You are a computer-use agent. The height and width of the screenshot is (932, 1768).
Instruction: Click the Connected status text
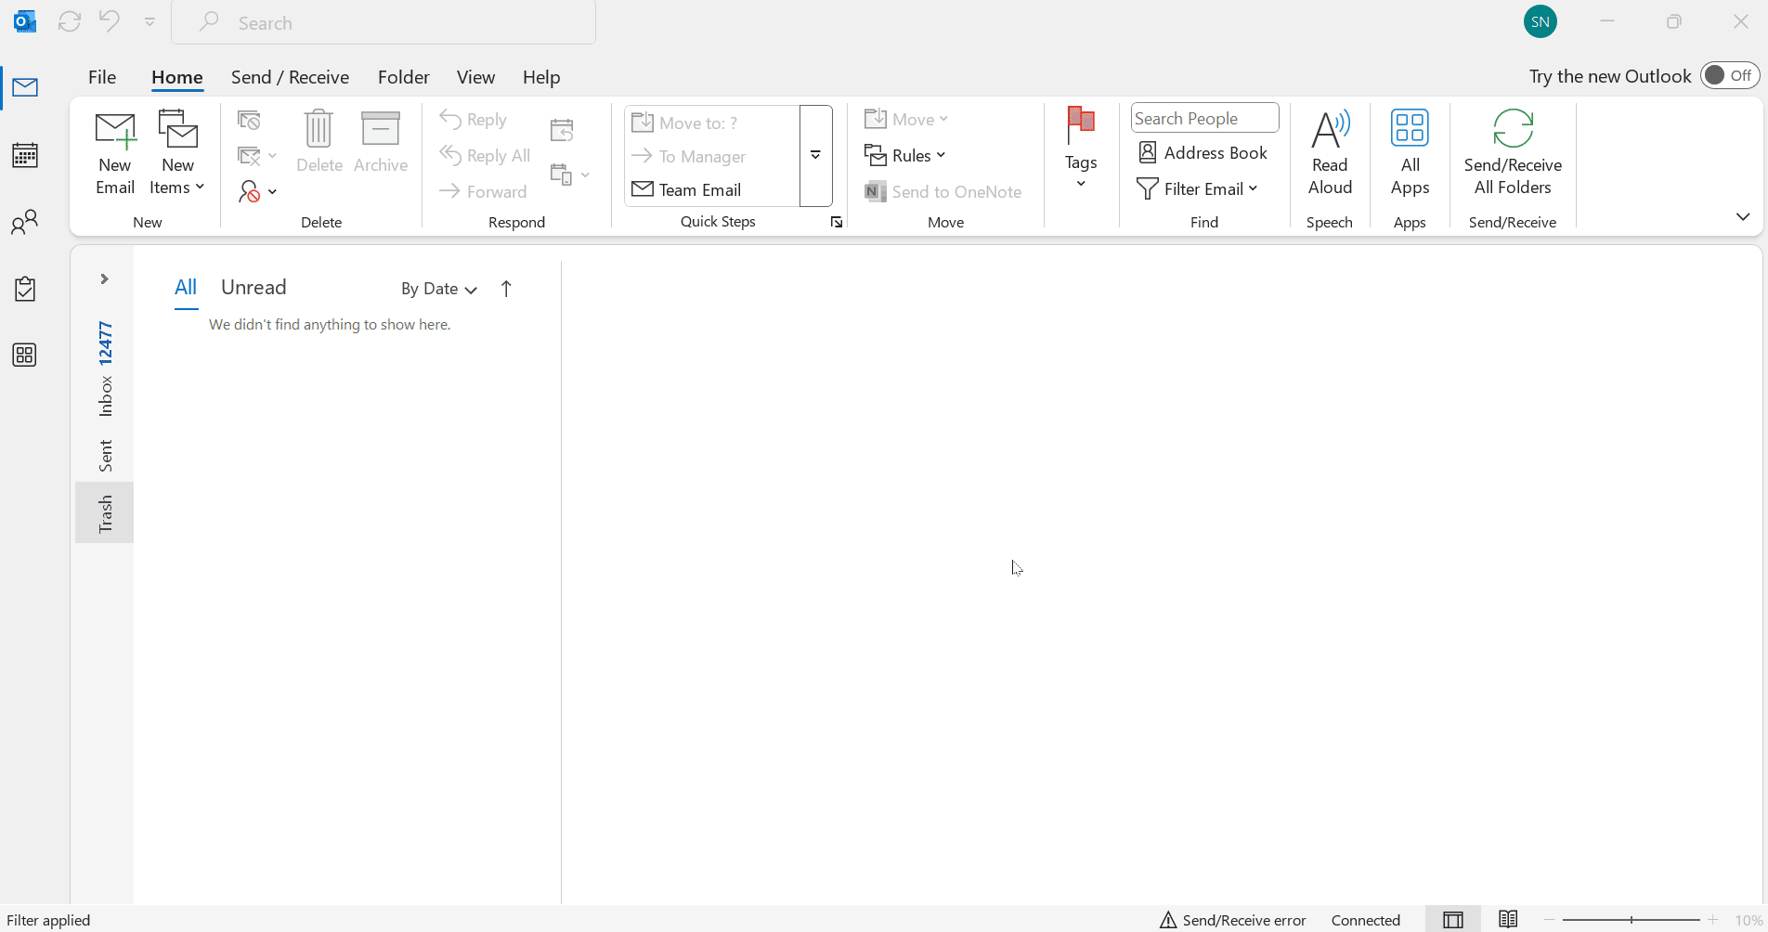1365,920
